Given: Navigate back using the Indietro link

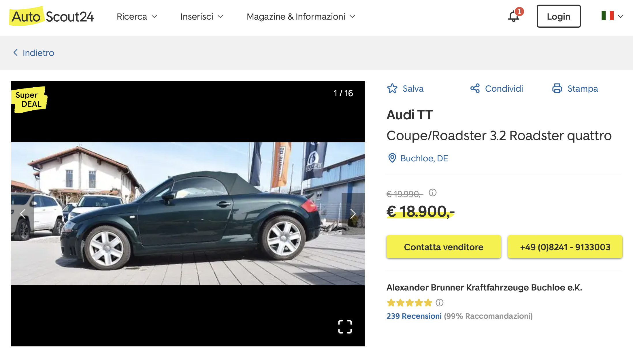Looking at the screenshot, I should (x=33, y=53).
